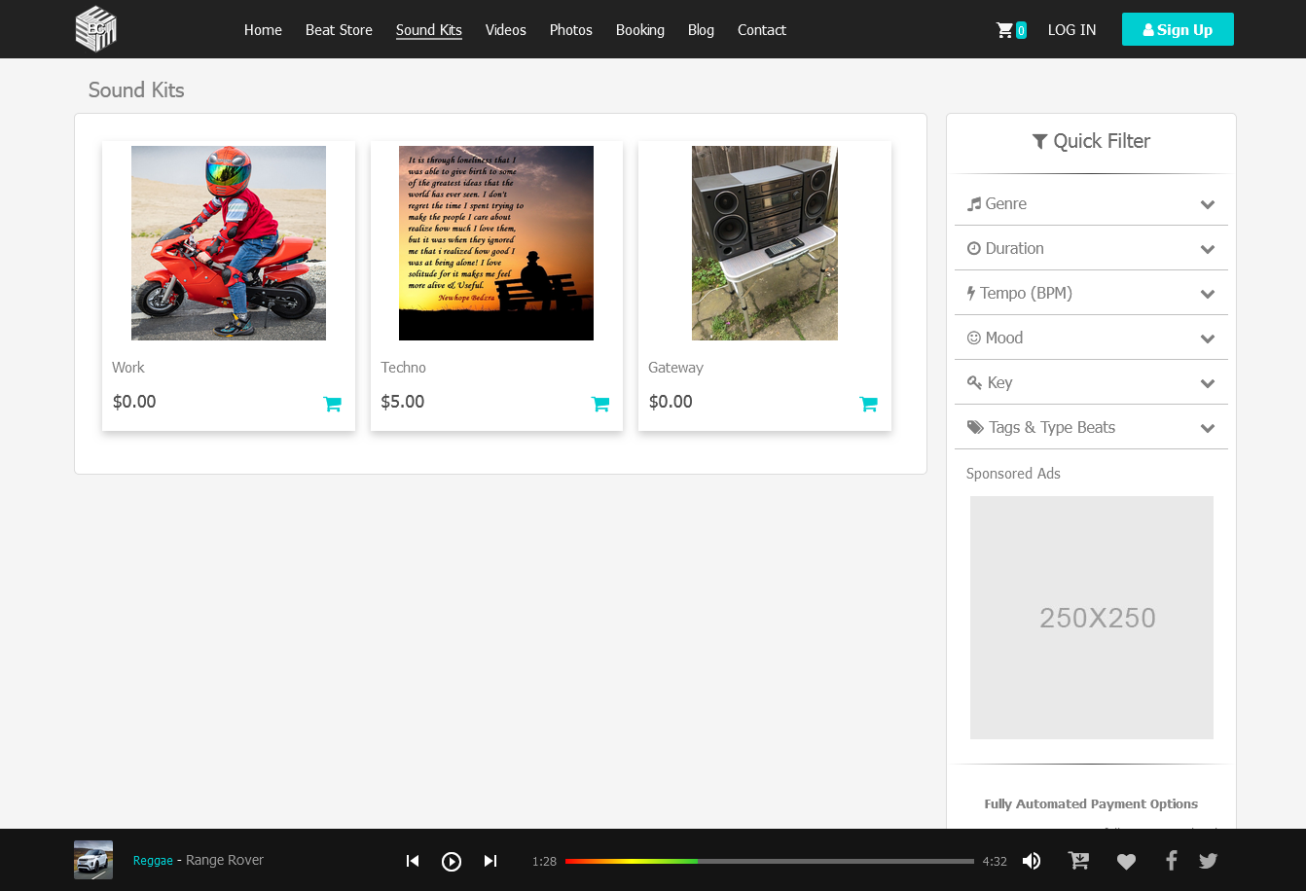Click the $0.00 price of Gateway kit
The height and width of the screenshot is (891, 1306).
coord(671,402)
